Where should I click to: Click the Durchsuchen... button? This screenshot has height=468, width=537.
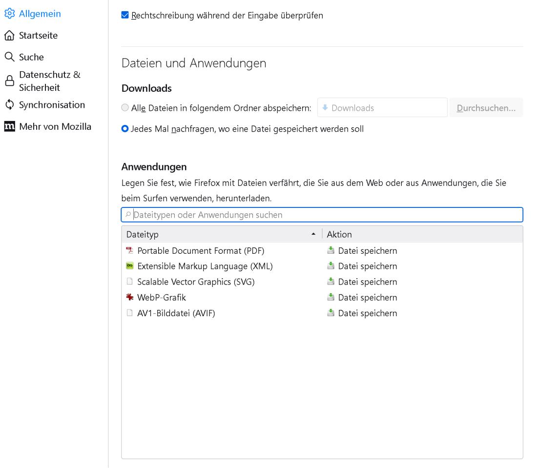pos(486,108)
